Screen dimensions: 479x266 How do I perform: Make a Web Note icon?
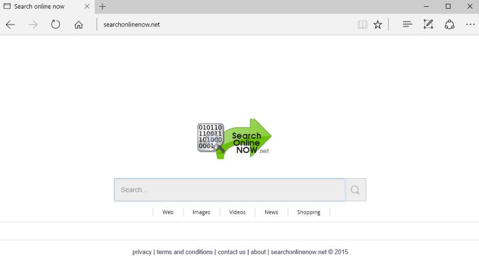[428, 24]
